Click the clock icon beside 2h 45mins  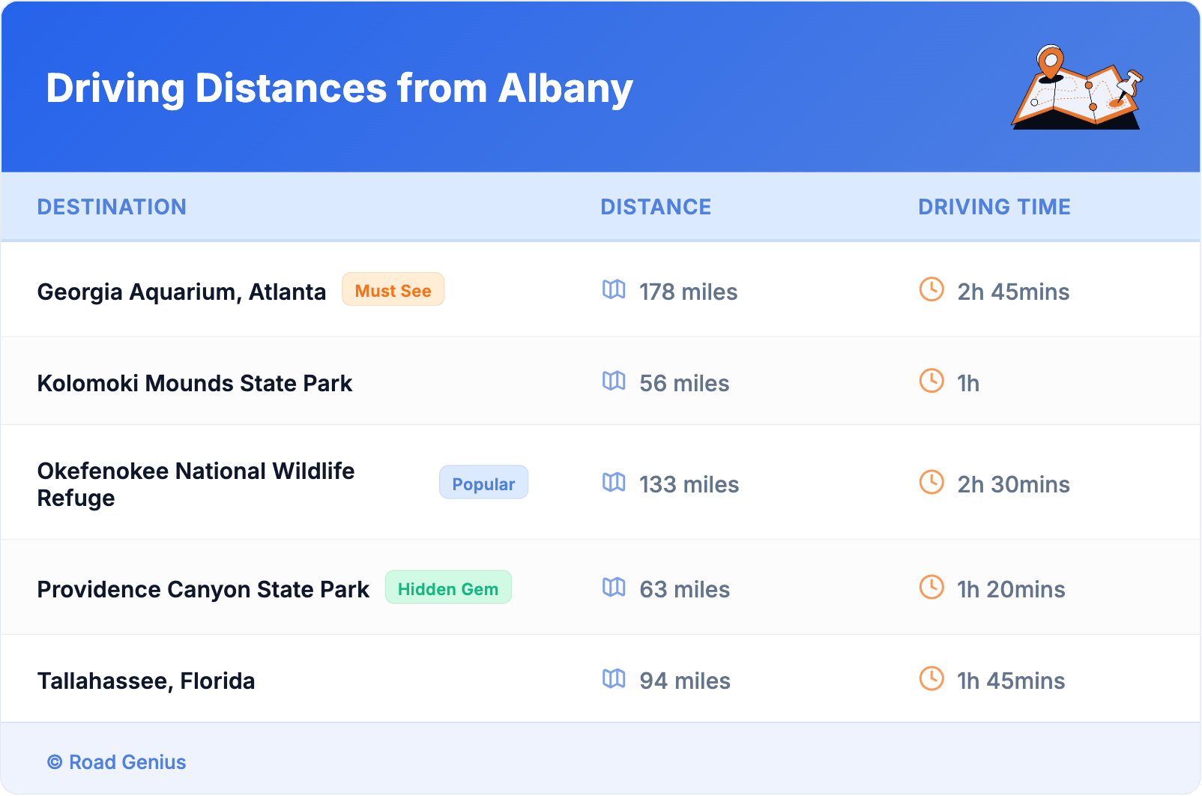click(x=931, y=289)
